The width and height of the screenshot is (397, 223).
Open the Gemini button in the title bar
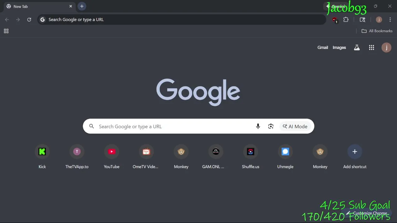[x=336, y=6]
